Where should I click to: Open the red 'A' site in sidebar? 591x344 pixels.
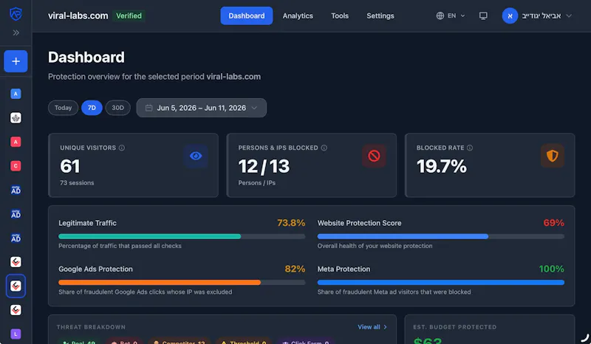click(16, 142)
